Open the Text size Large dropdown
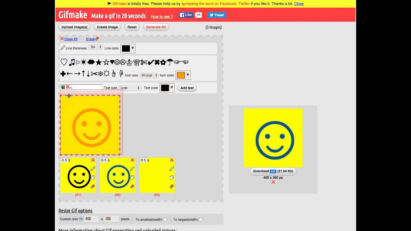Screen dimensions: 411x231 pyautogui.click(x=129, y=88)
